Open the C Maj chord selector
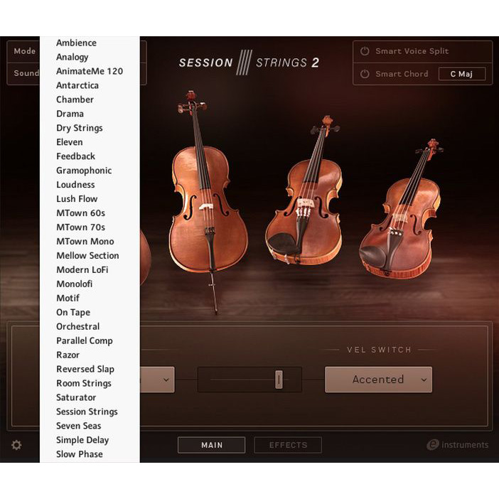This screenshot has width=499, height=499. 462,74
